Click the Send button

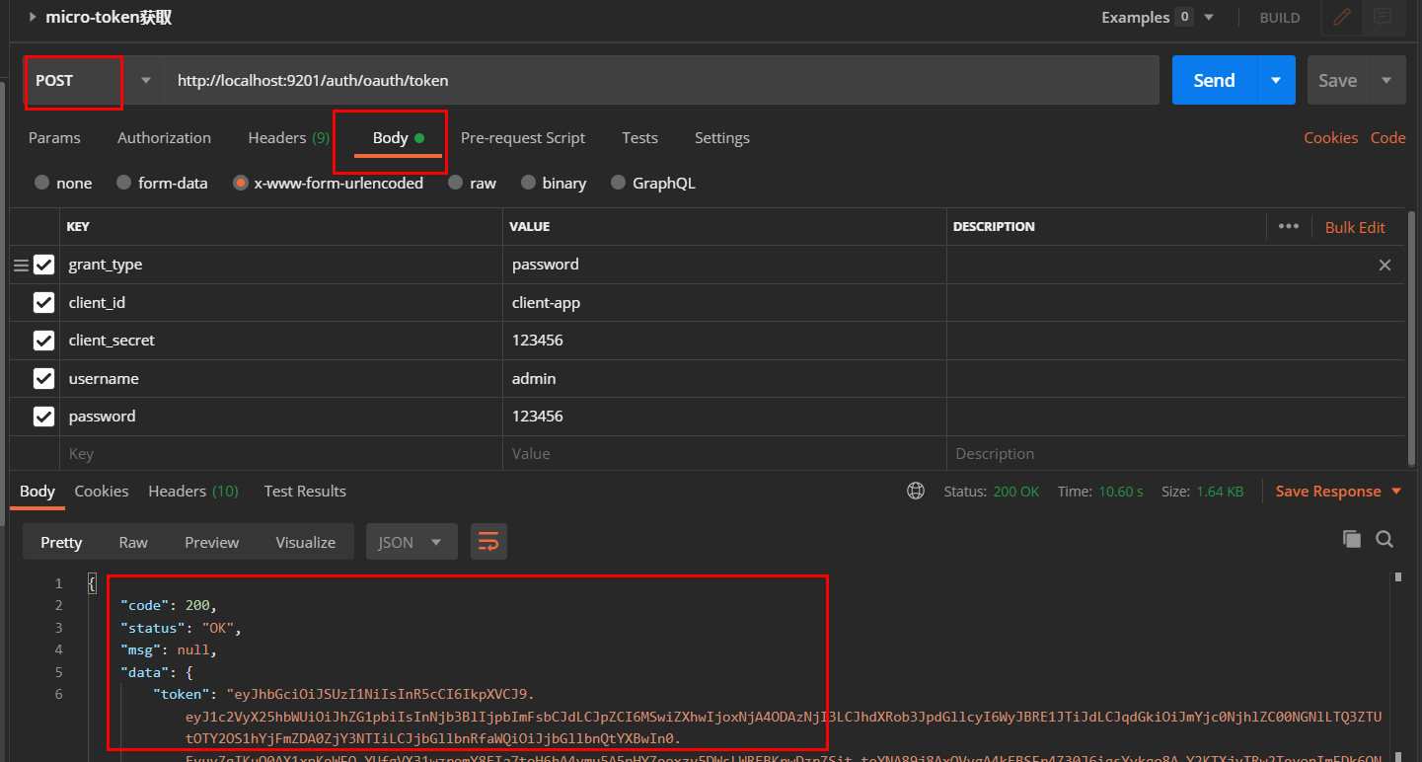click(1214, 80)
